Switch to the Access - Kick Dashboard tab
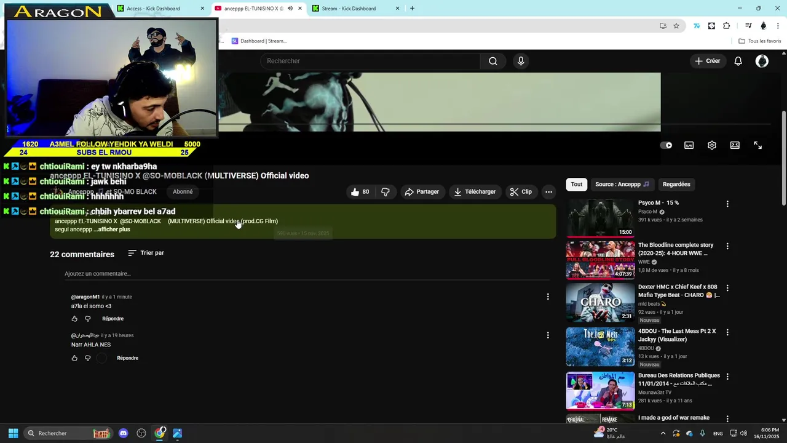 coord(160,9)
